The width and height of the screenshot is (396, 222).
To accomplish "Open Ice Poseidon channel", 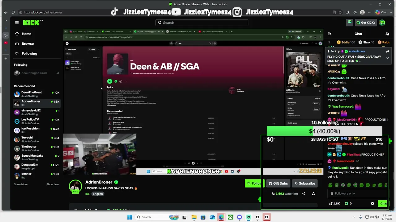I will [x=37, y=130].
